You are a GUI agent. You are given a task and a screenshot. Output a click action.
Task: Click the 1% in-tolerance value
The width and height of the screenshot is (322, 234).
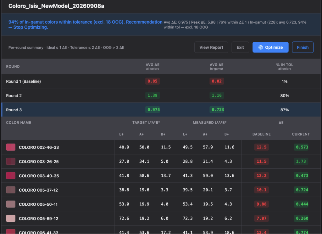(285, 81)
